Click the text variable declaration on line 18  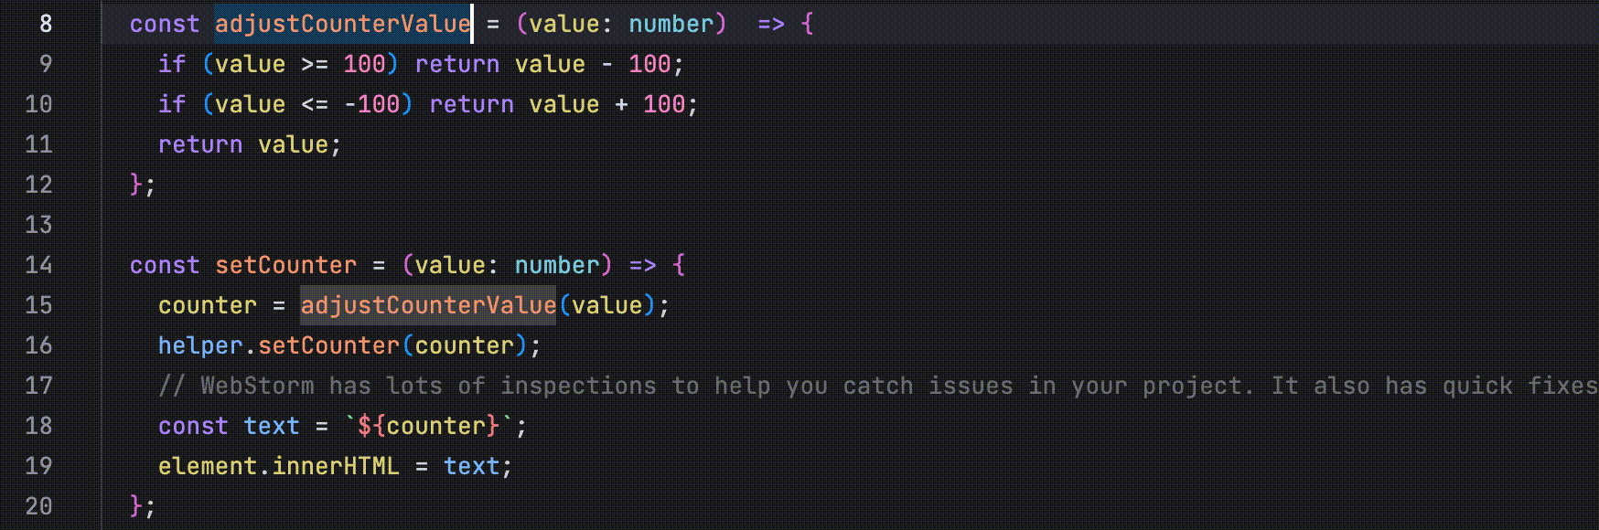[272, 426]
